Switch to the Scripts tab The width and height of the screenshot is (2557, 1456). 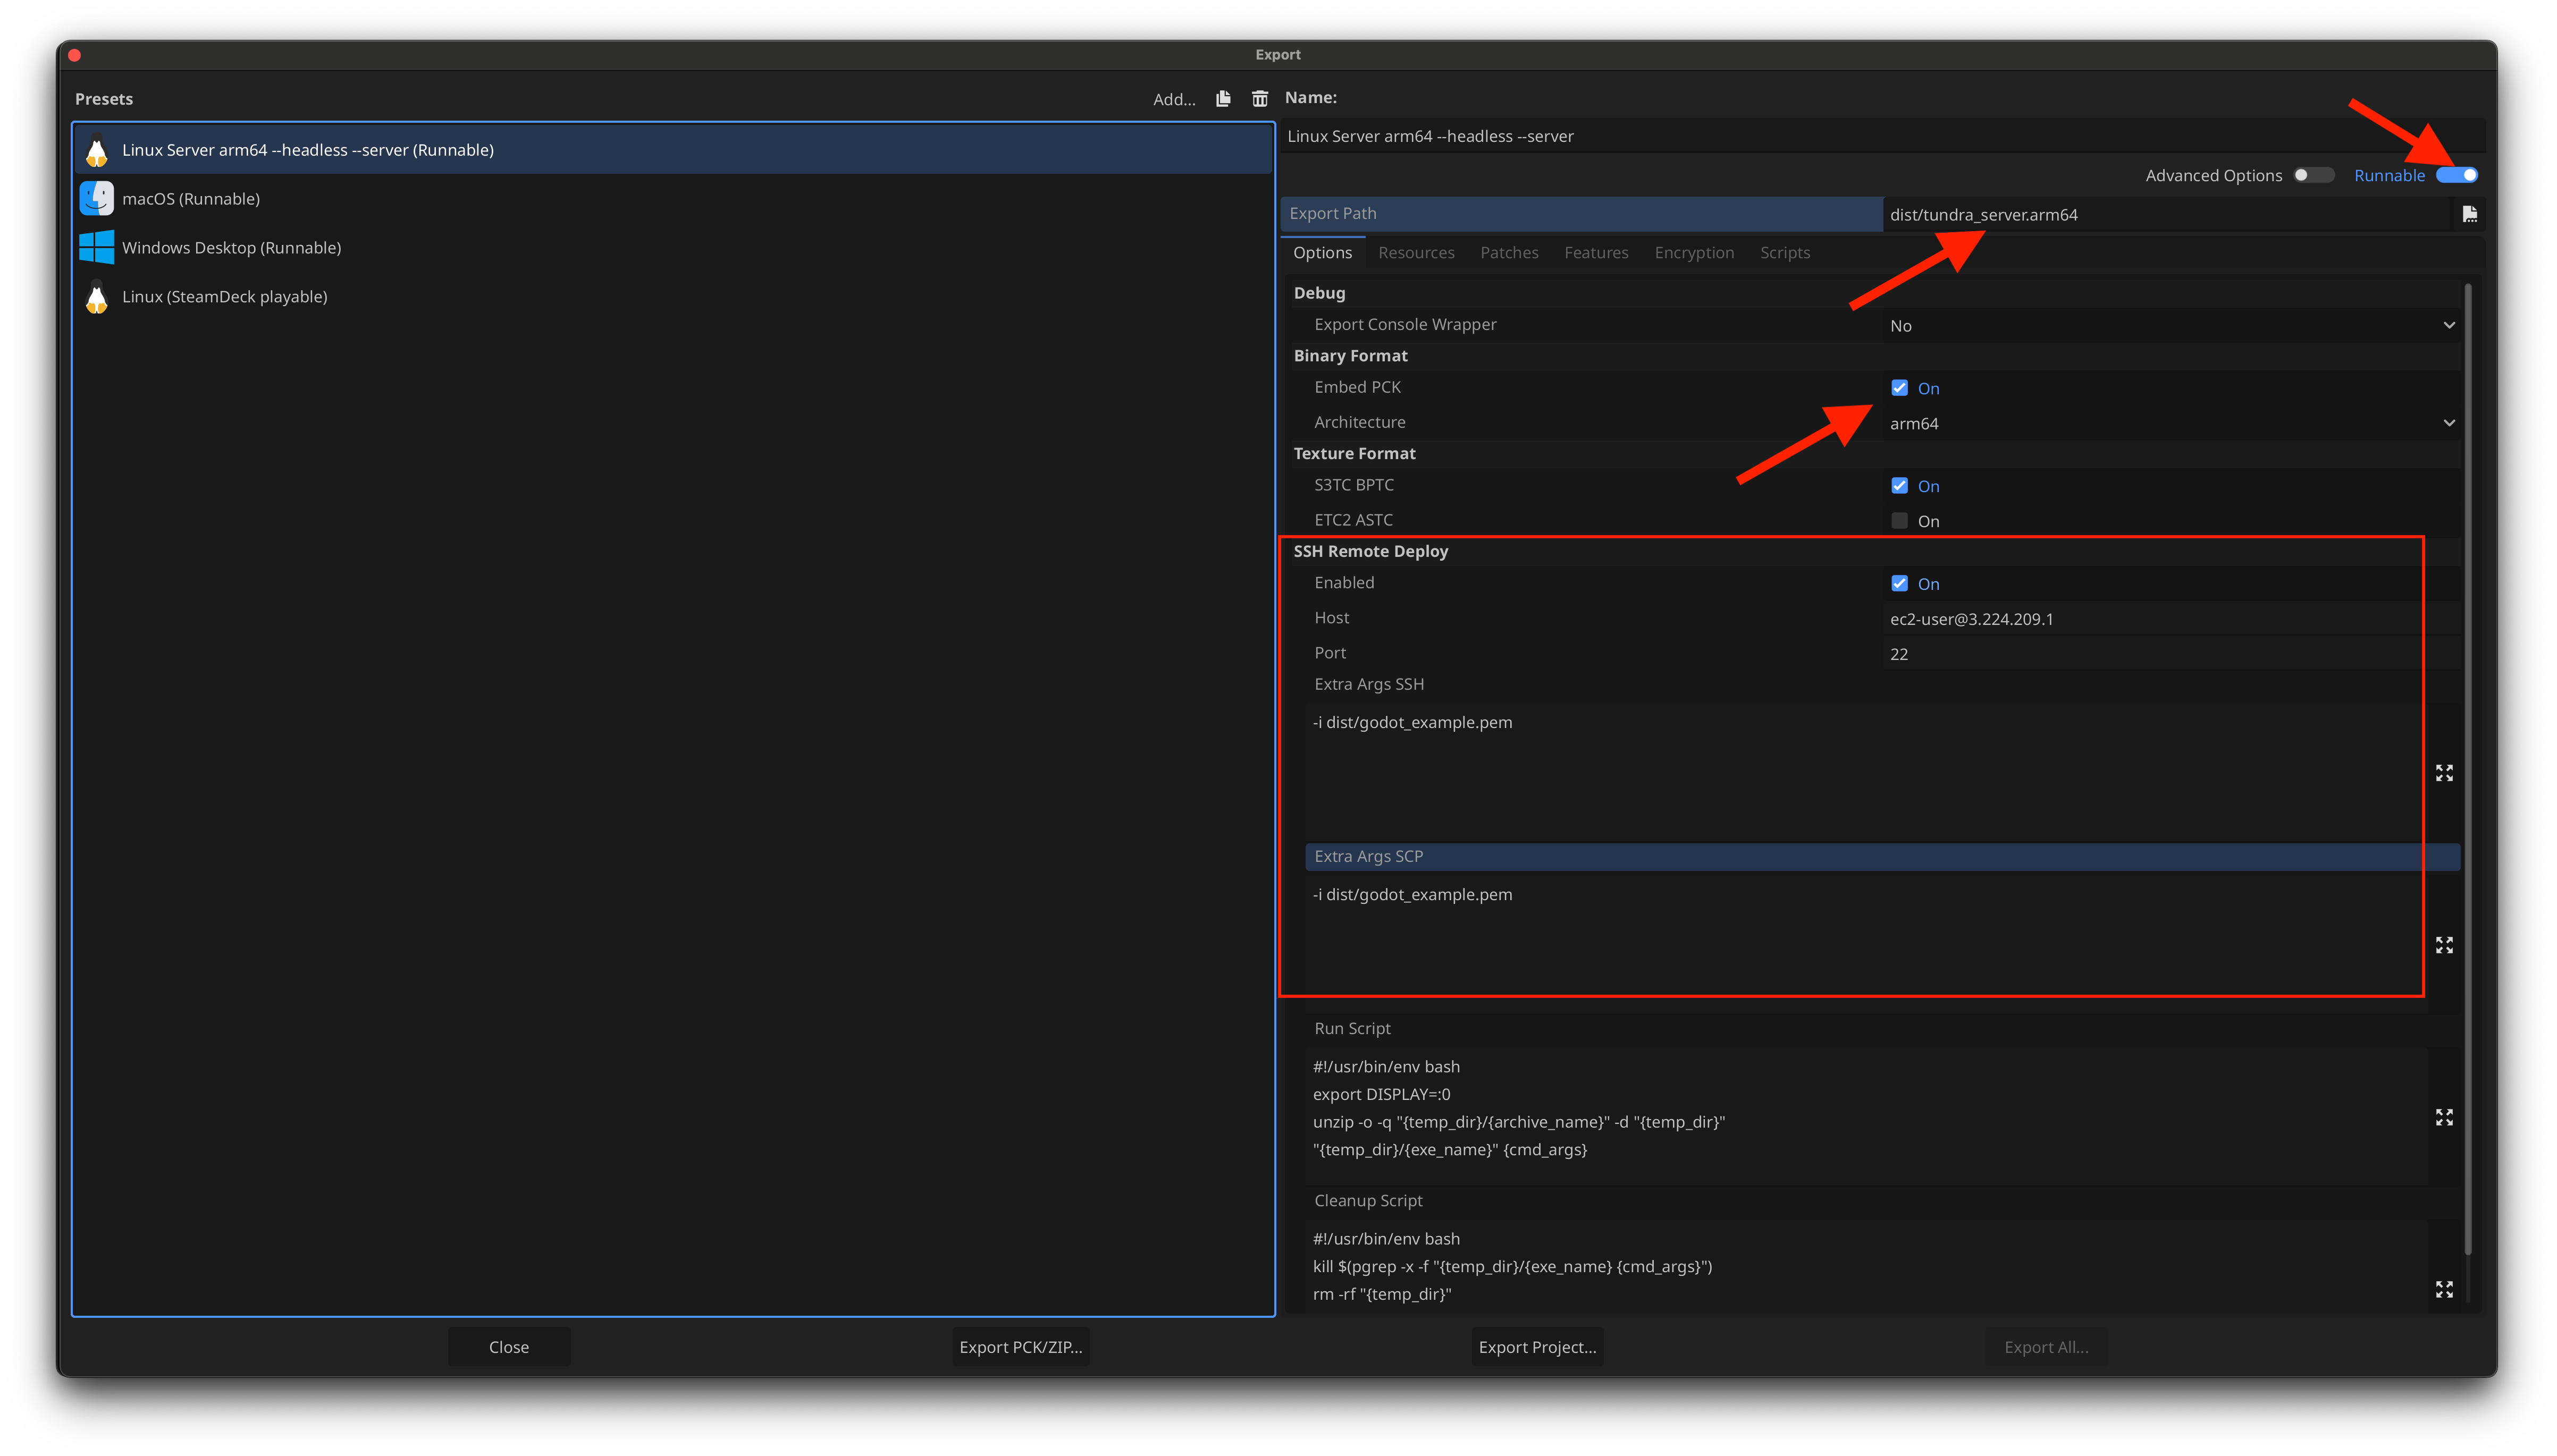(x=1785, y=253)
